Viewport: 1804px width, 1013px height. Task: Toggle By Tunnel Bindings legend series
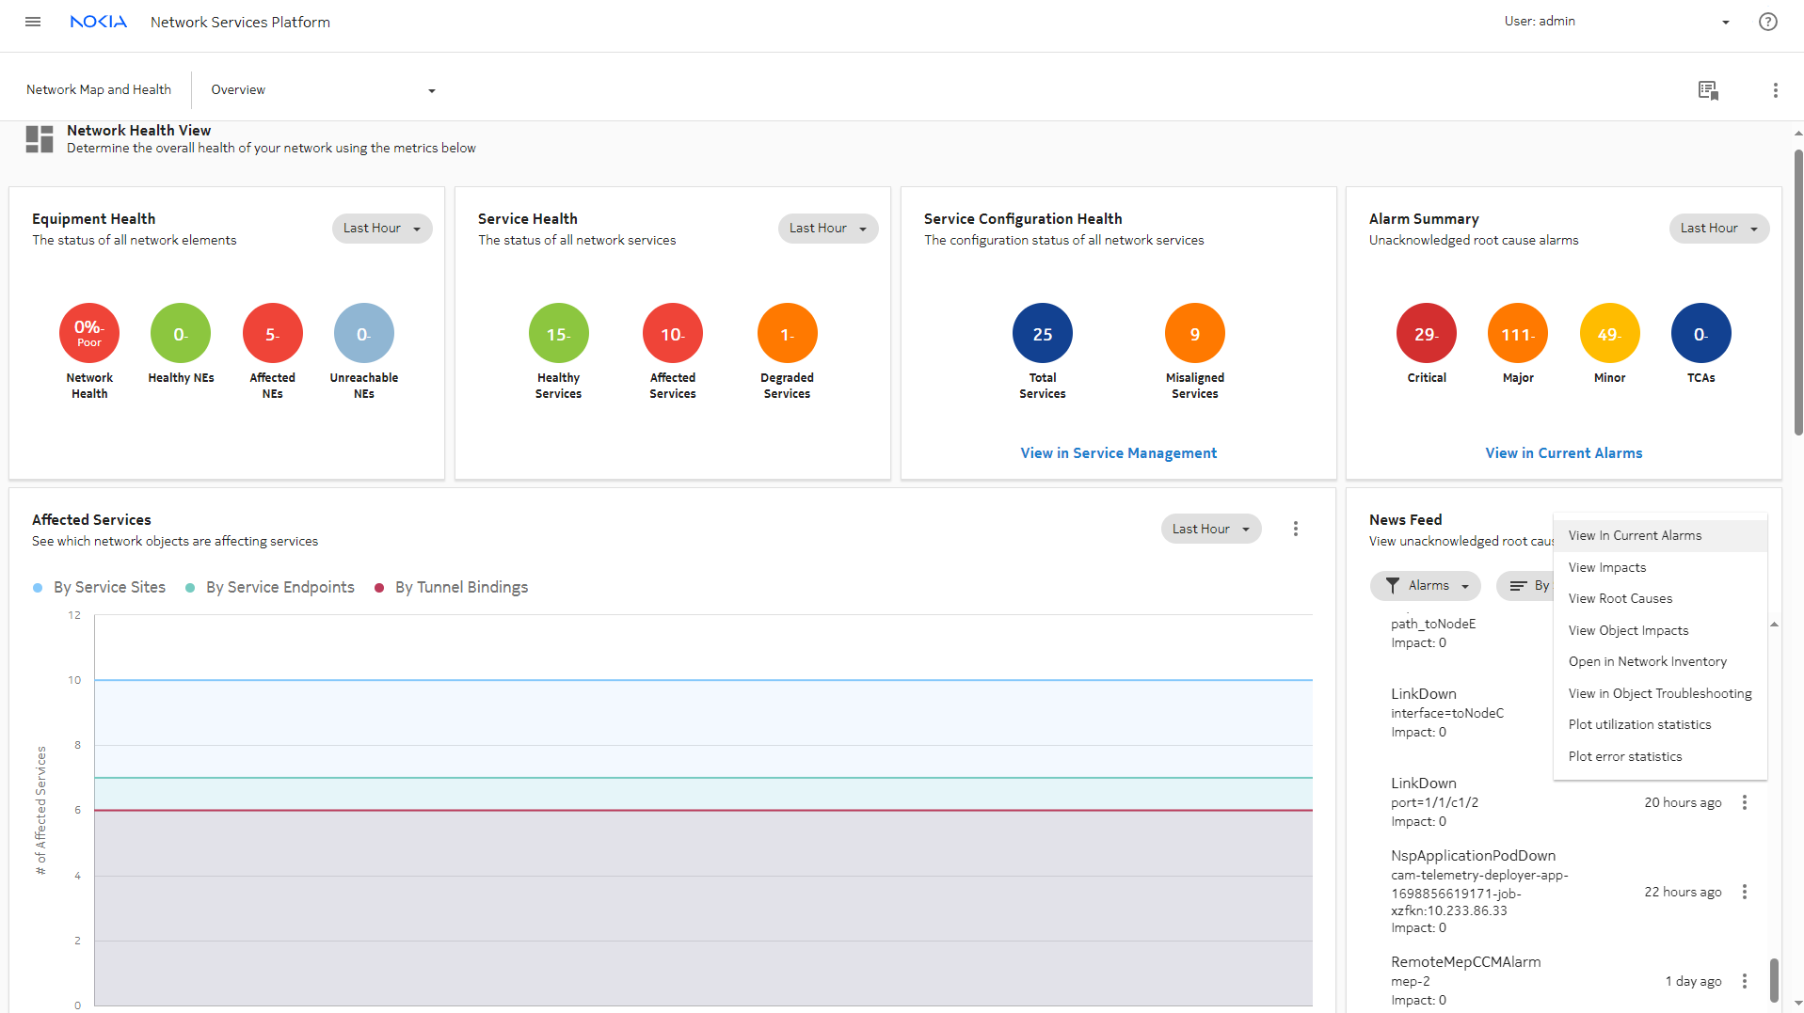452,587
